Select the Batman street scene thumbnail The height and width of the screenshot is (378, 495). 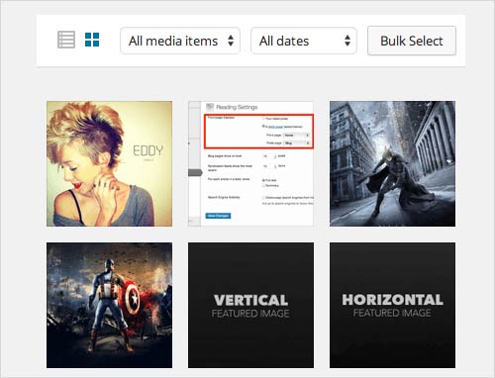392,163
